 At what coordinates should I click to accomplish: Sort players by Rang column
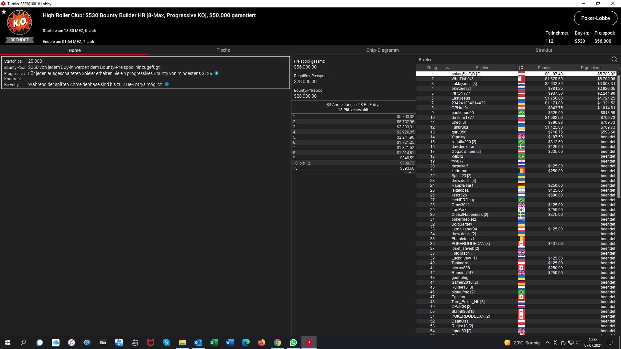coord(432,68)
